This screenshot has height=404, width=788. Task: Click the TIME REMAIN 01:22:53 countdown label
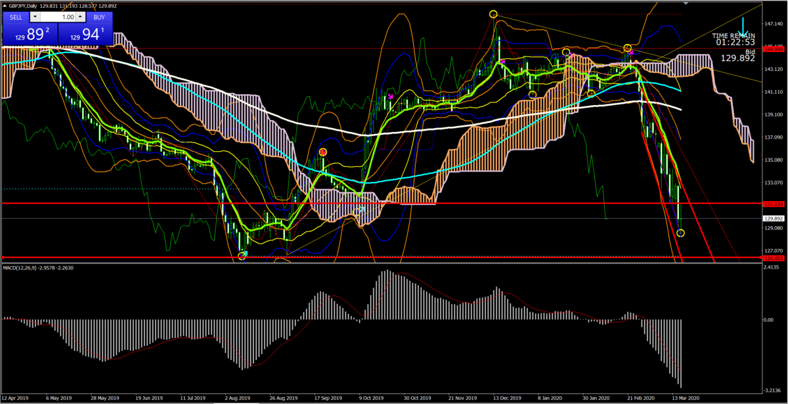(734, 38)
